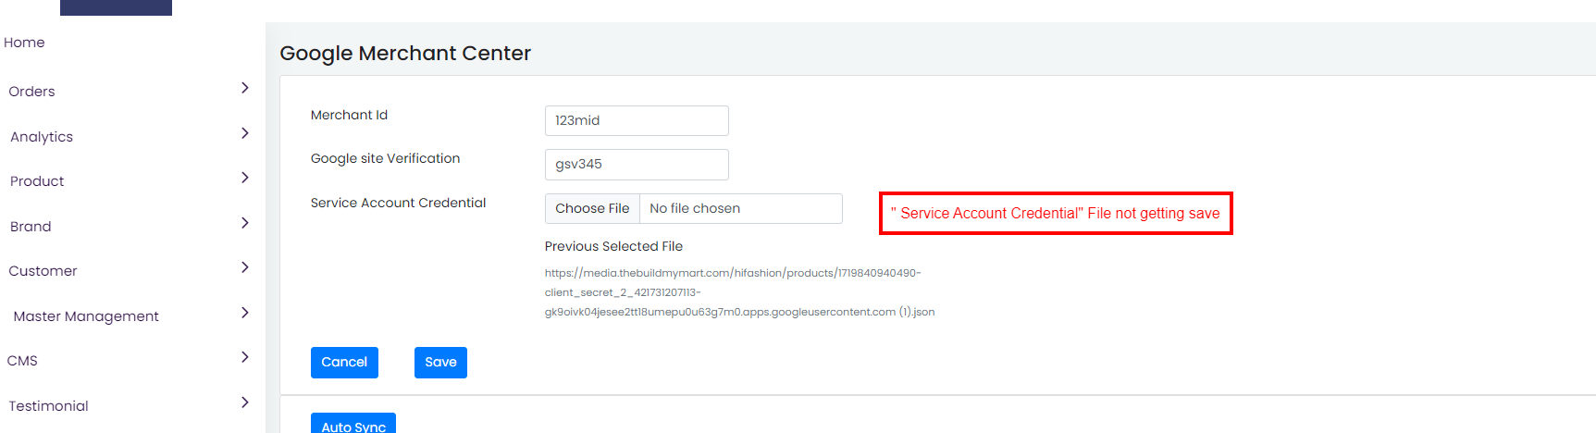1596x433 pixels.
Task: Click the Google site Verification label
Action: click(385, 158)
